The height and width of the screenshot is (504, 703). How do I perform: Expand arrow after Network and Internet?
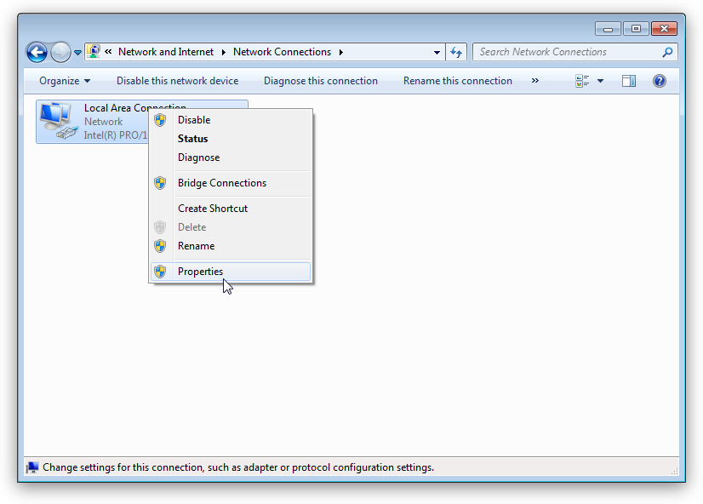coord(223,52)
